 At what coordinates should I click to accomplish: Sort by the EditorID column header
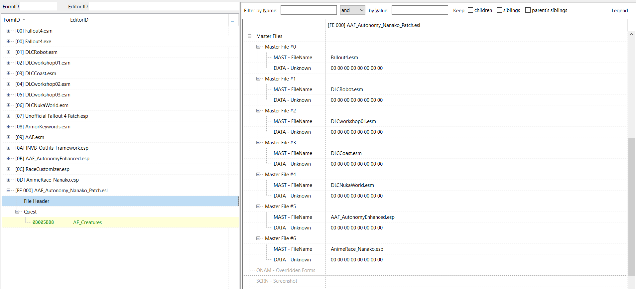tap(148, 20)
